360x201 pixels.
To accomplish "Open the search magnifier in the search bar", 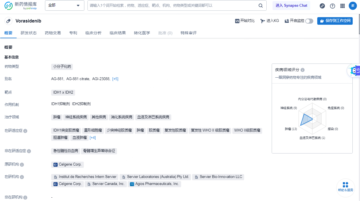I will pyautogui.click(x=260, y=5).
